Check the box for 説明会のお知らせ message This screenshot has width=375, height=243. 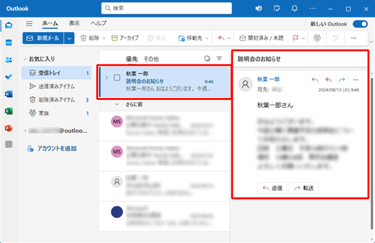117,77
